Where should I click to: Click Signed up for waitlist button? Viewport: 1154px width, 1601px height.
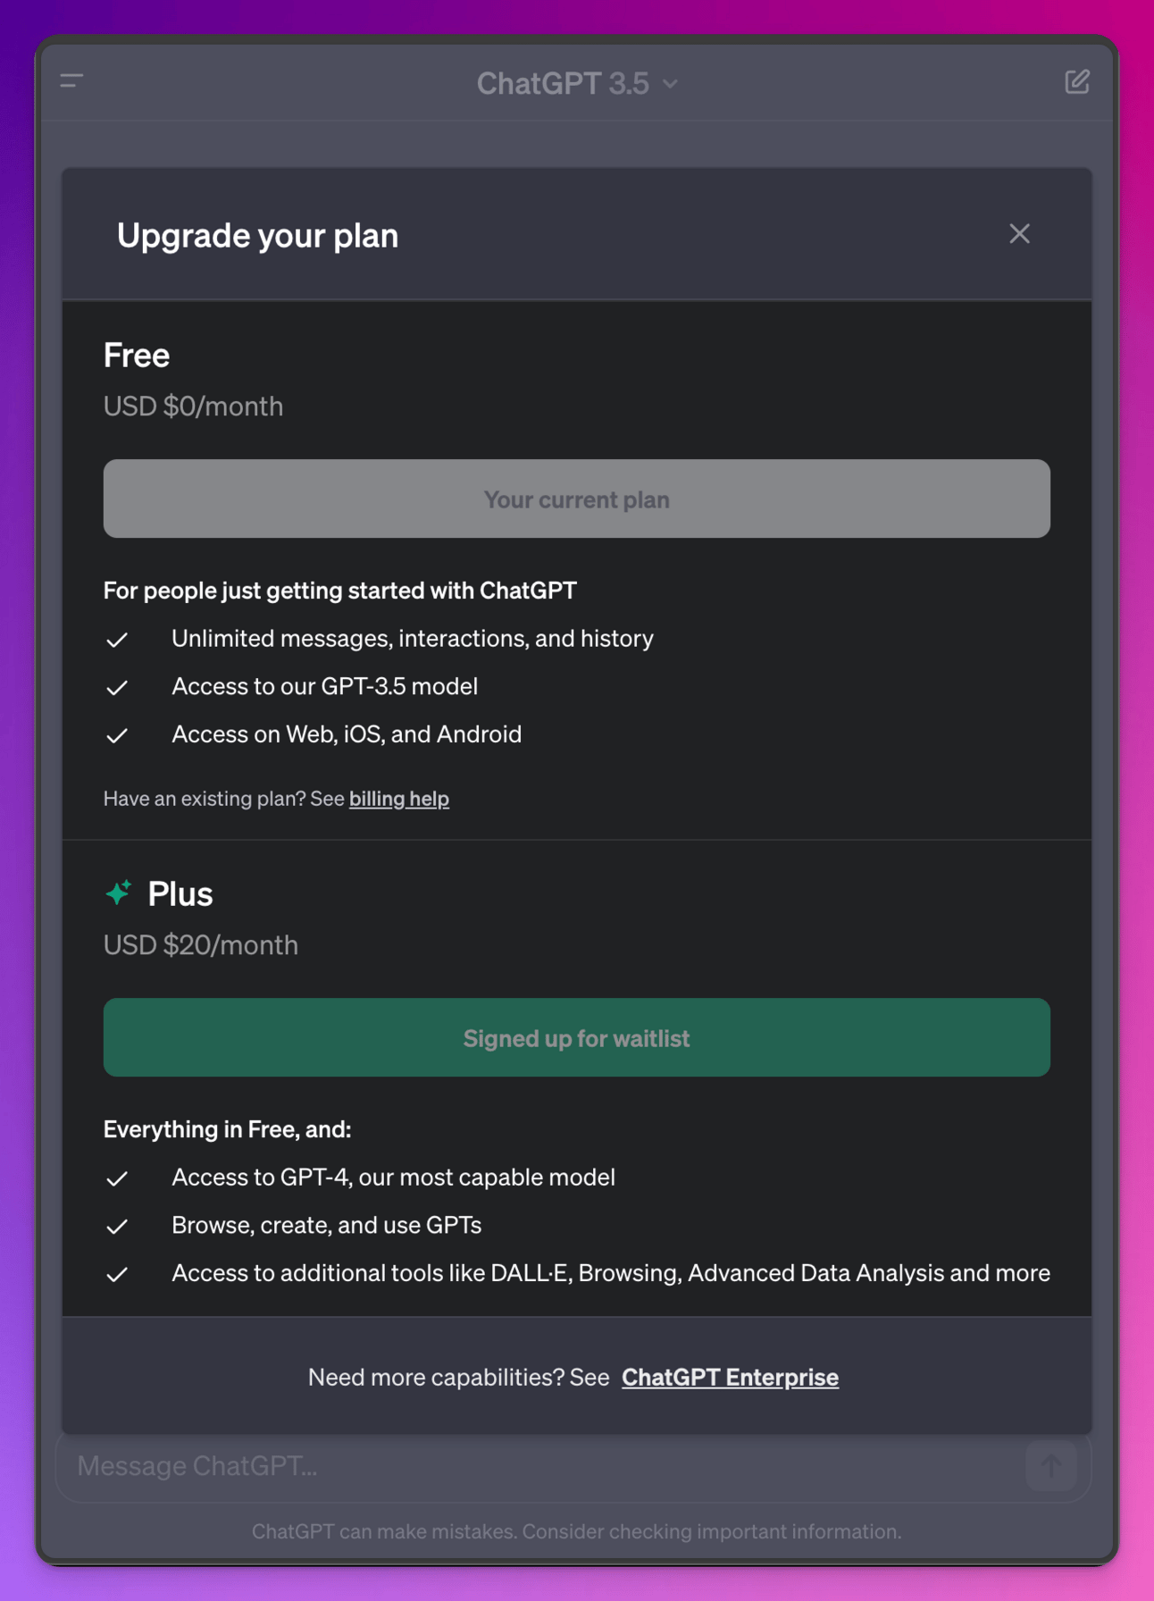576,1037
